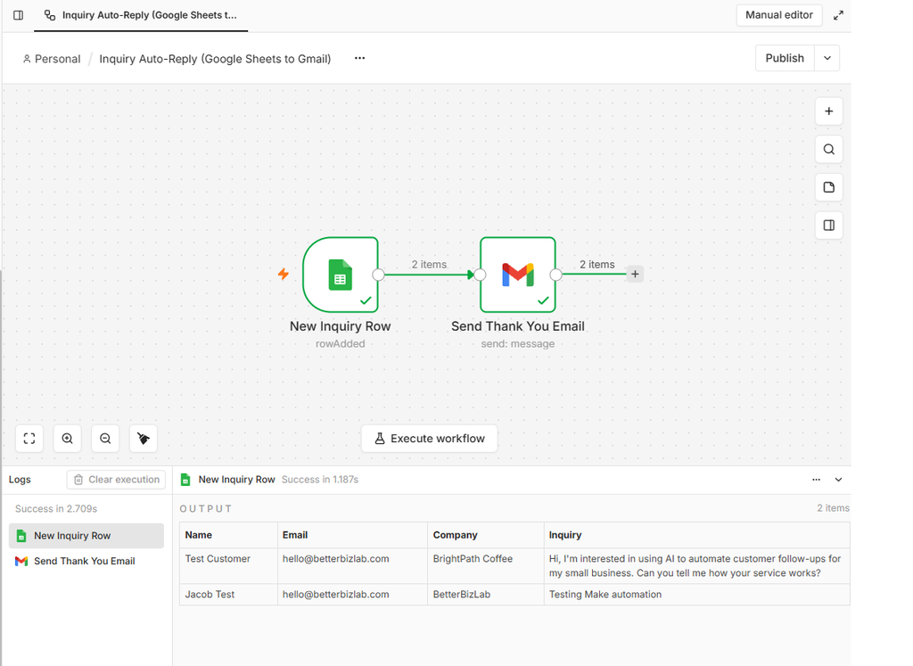Add a node with the plus icon
Image resolution: width=913 pixels, height=666 pixels.
(x=828, y=111)
